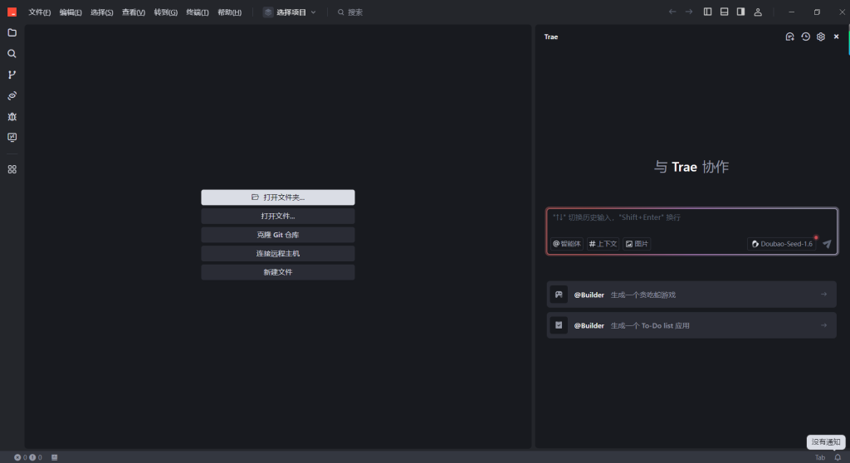
Task: Toggle the bottom panel layout icon
Action: (x=724, y=12)
